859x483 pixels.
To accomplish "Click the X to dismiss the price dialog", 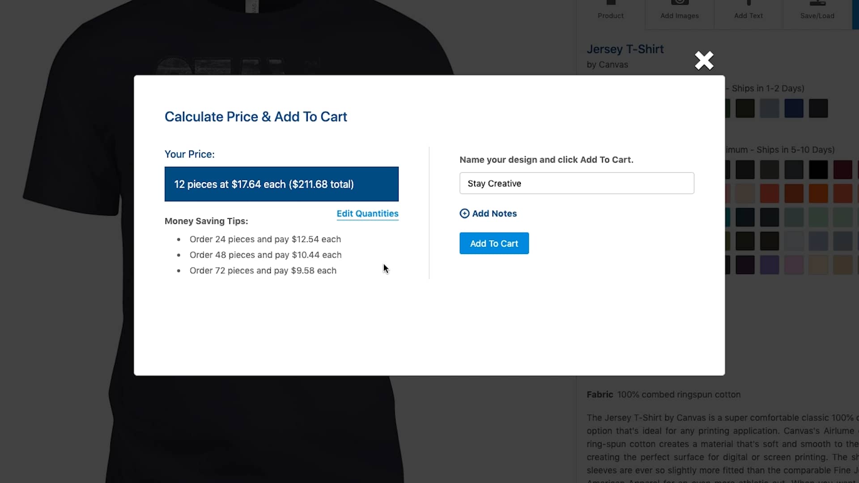I will [704, 60].
